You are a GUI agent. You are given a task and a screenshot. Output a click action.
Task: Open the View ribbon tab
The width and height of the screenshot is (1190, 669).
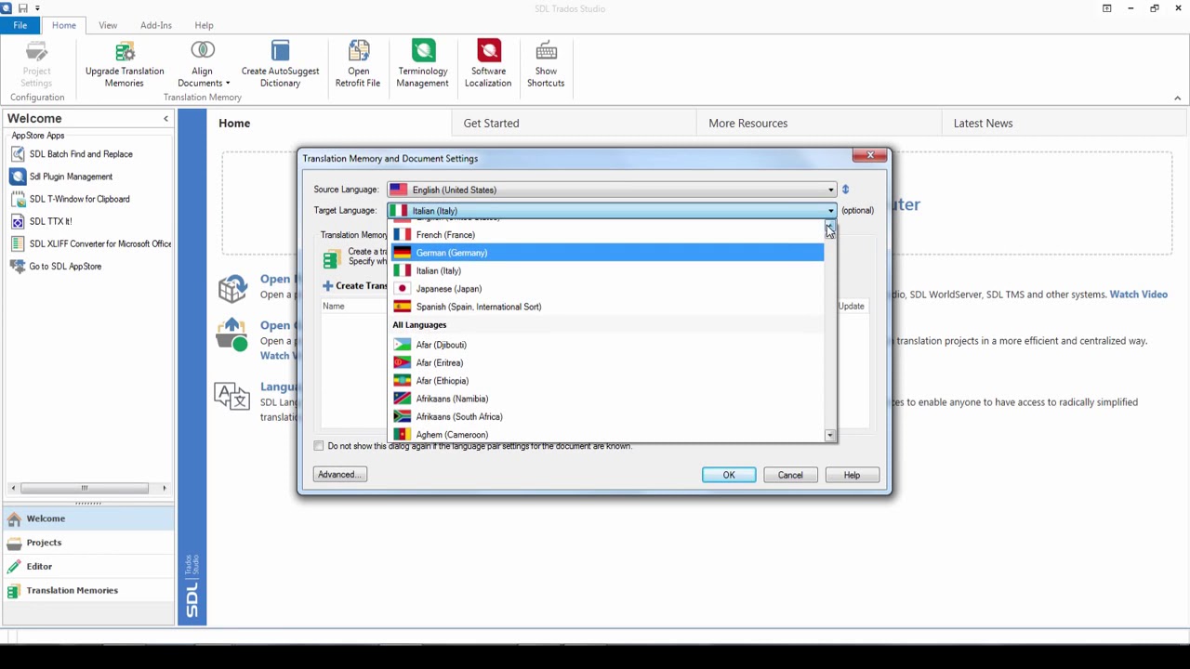coord(108,25)
